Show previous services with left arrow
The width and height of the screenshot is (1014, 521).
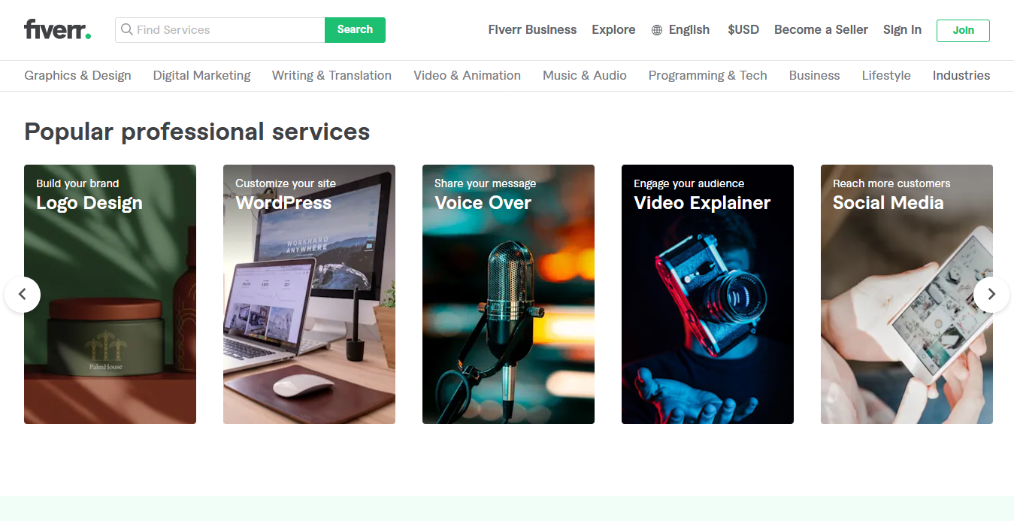(x=23, y=295)
